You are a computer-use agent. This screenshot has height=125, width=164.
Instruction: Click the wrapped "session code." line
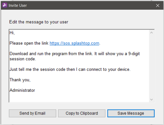click(x=23, y=59)
